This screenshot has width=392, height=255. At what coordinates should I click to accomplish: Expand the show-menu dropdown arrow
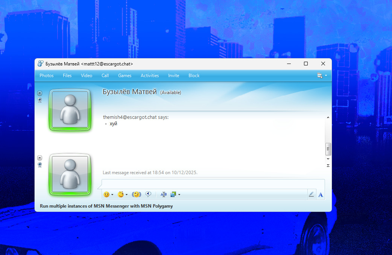[x=326, y=76]
